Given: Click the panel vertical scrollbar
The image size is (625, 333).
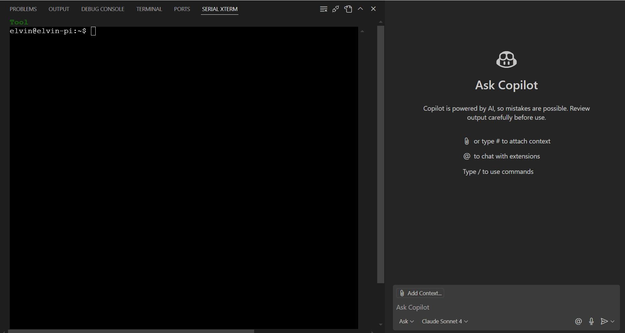Looking at the screenshot, I should tap(381, 154).
